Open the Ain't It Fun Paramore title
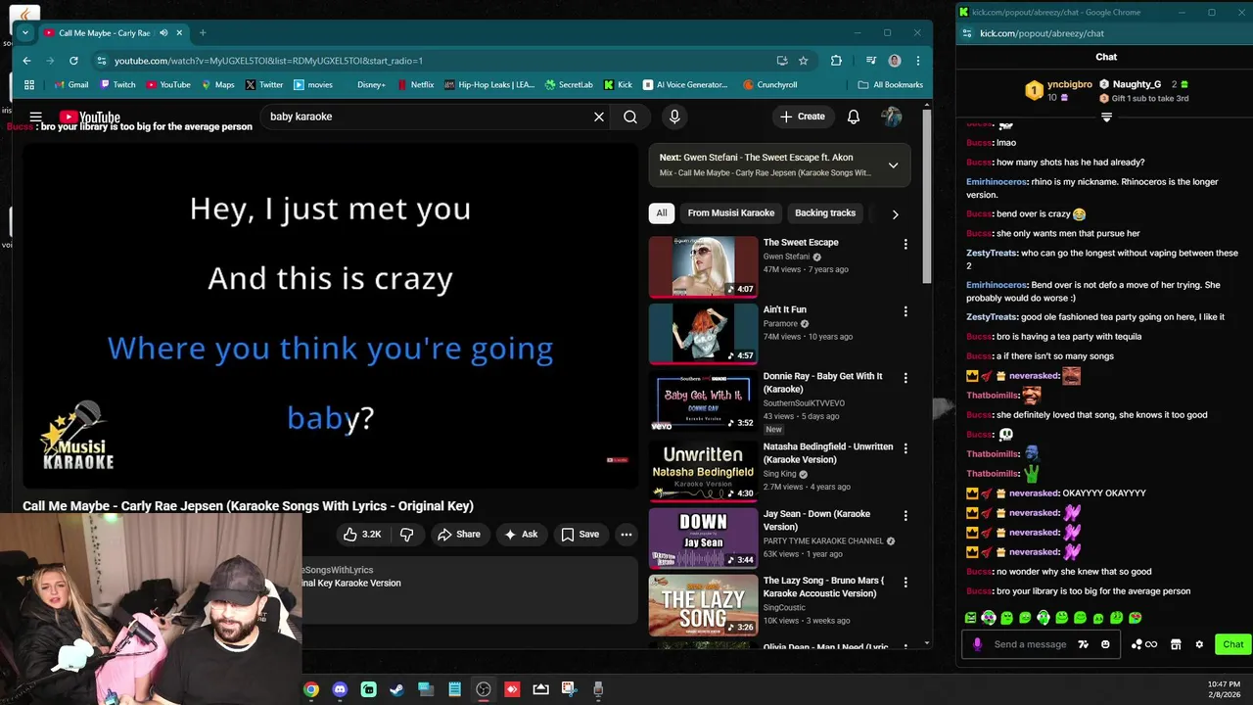 click(x=785, y=309)
